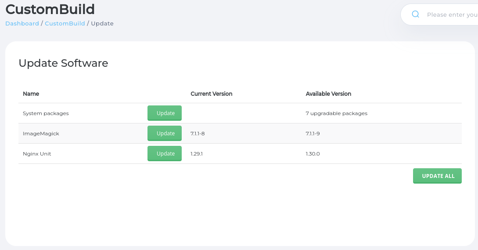Click the Update breadcrumb item
The height and width of the screenshot is (250, 478).
pyautogui.click(x=102, y=23)
